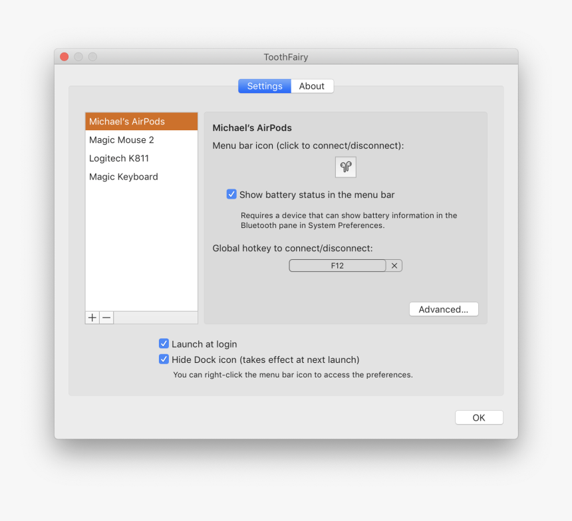Maximize the ToothFairy window

(x=92, y=56)
